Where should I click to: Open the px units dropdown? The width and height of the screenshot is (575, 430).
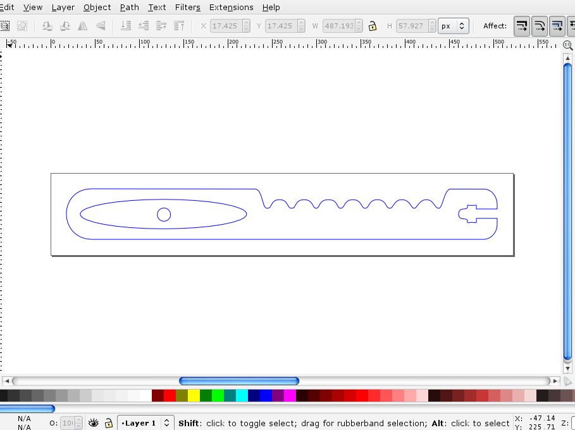pos(454,26)
